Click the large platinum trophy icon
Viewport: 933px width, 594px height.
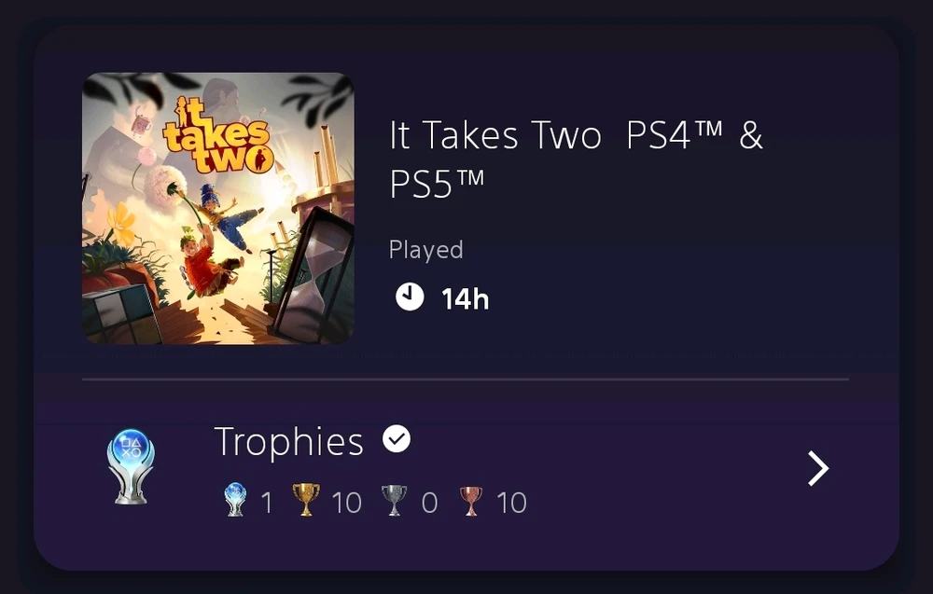[x=131, y=467]
